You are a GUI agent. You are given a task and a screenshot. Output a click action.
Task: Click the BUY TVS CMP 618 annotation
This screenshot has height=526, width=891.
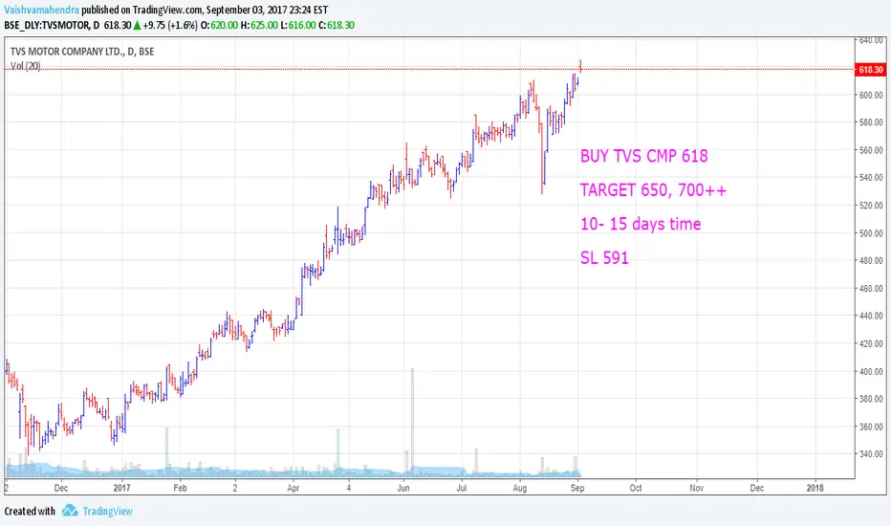coord(643,156)
